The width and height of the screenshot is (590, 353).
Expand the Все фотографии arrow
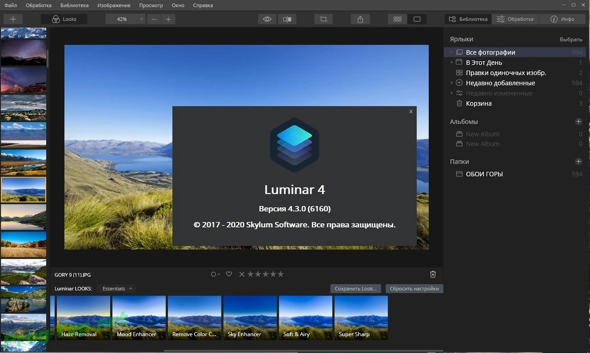451,52
